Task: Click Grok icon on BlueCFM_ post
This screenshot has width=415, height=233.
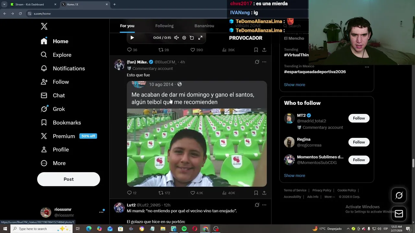Action: 257,62
